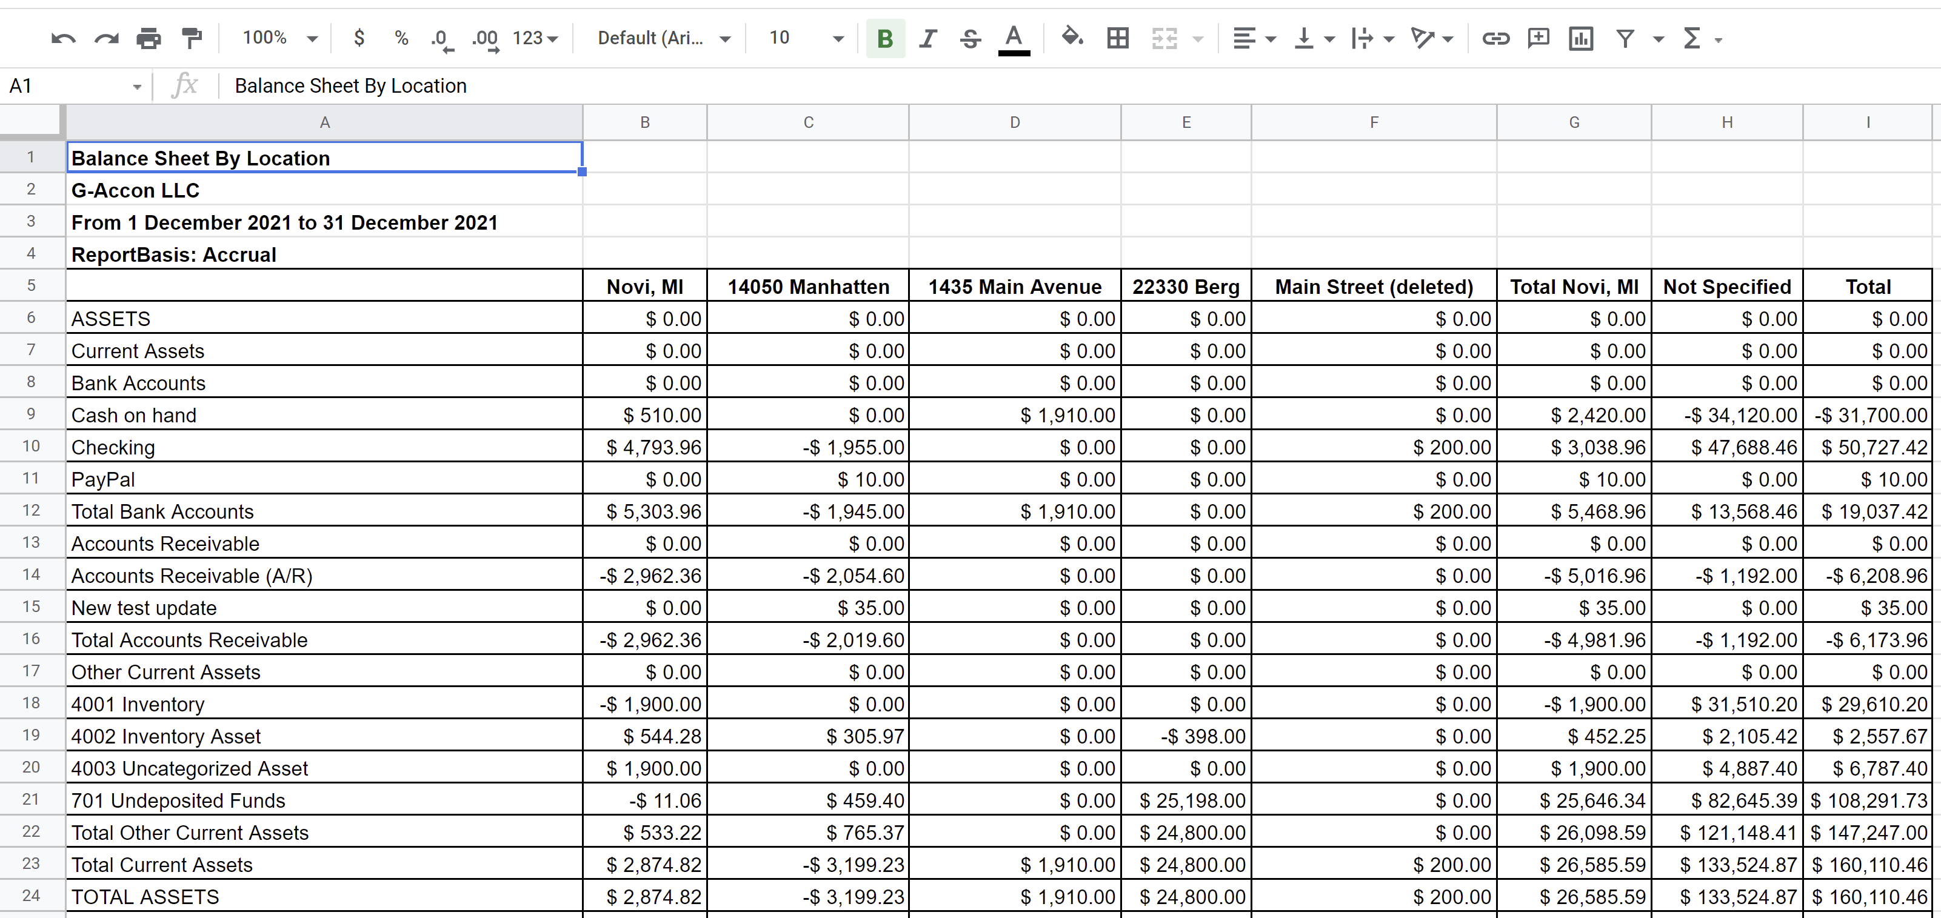The width and height of the screenshot is (1941, 918).
Task: Click the Insert comment icon
Action: click(1538, 38)
